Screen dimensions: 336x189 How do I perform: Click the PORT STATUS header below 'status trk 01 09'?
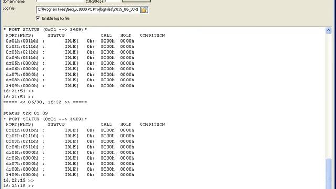45,119
